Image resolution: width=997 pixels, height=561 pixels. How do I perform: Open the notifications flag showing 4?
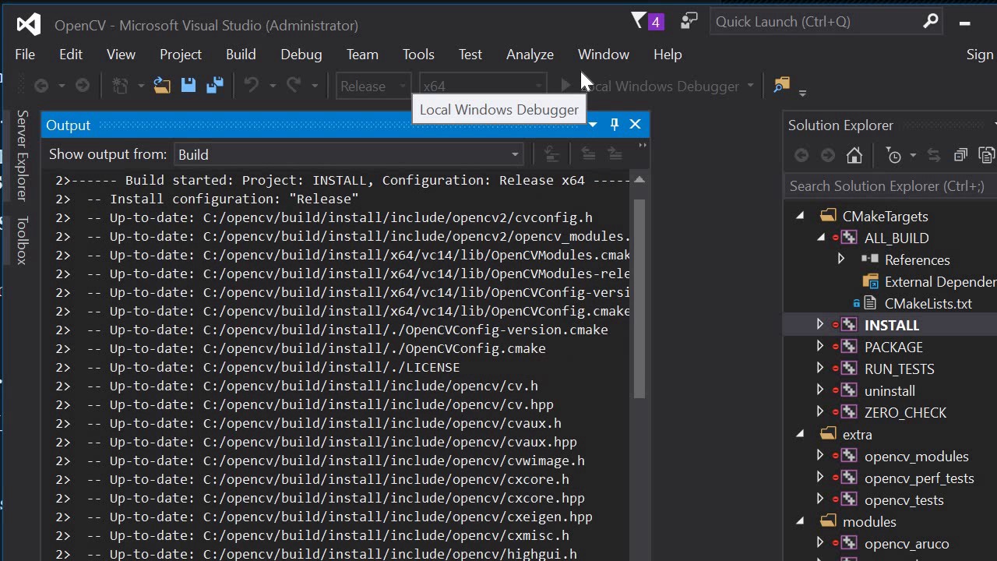[646, 21]
